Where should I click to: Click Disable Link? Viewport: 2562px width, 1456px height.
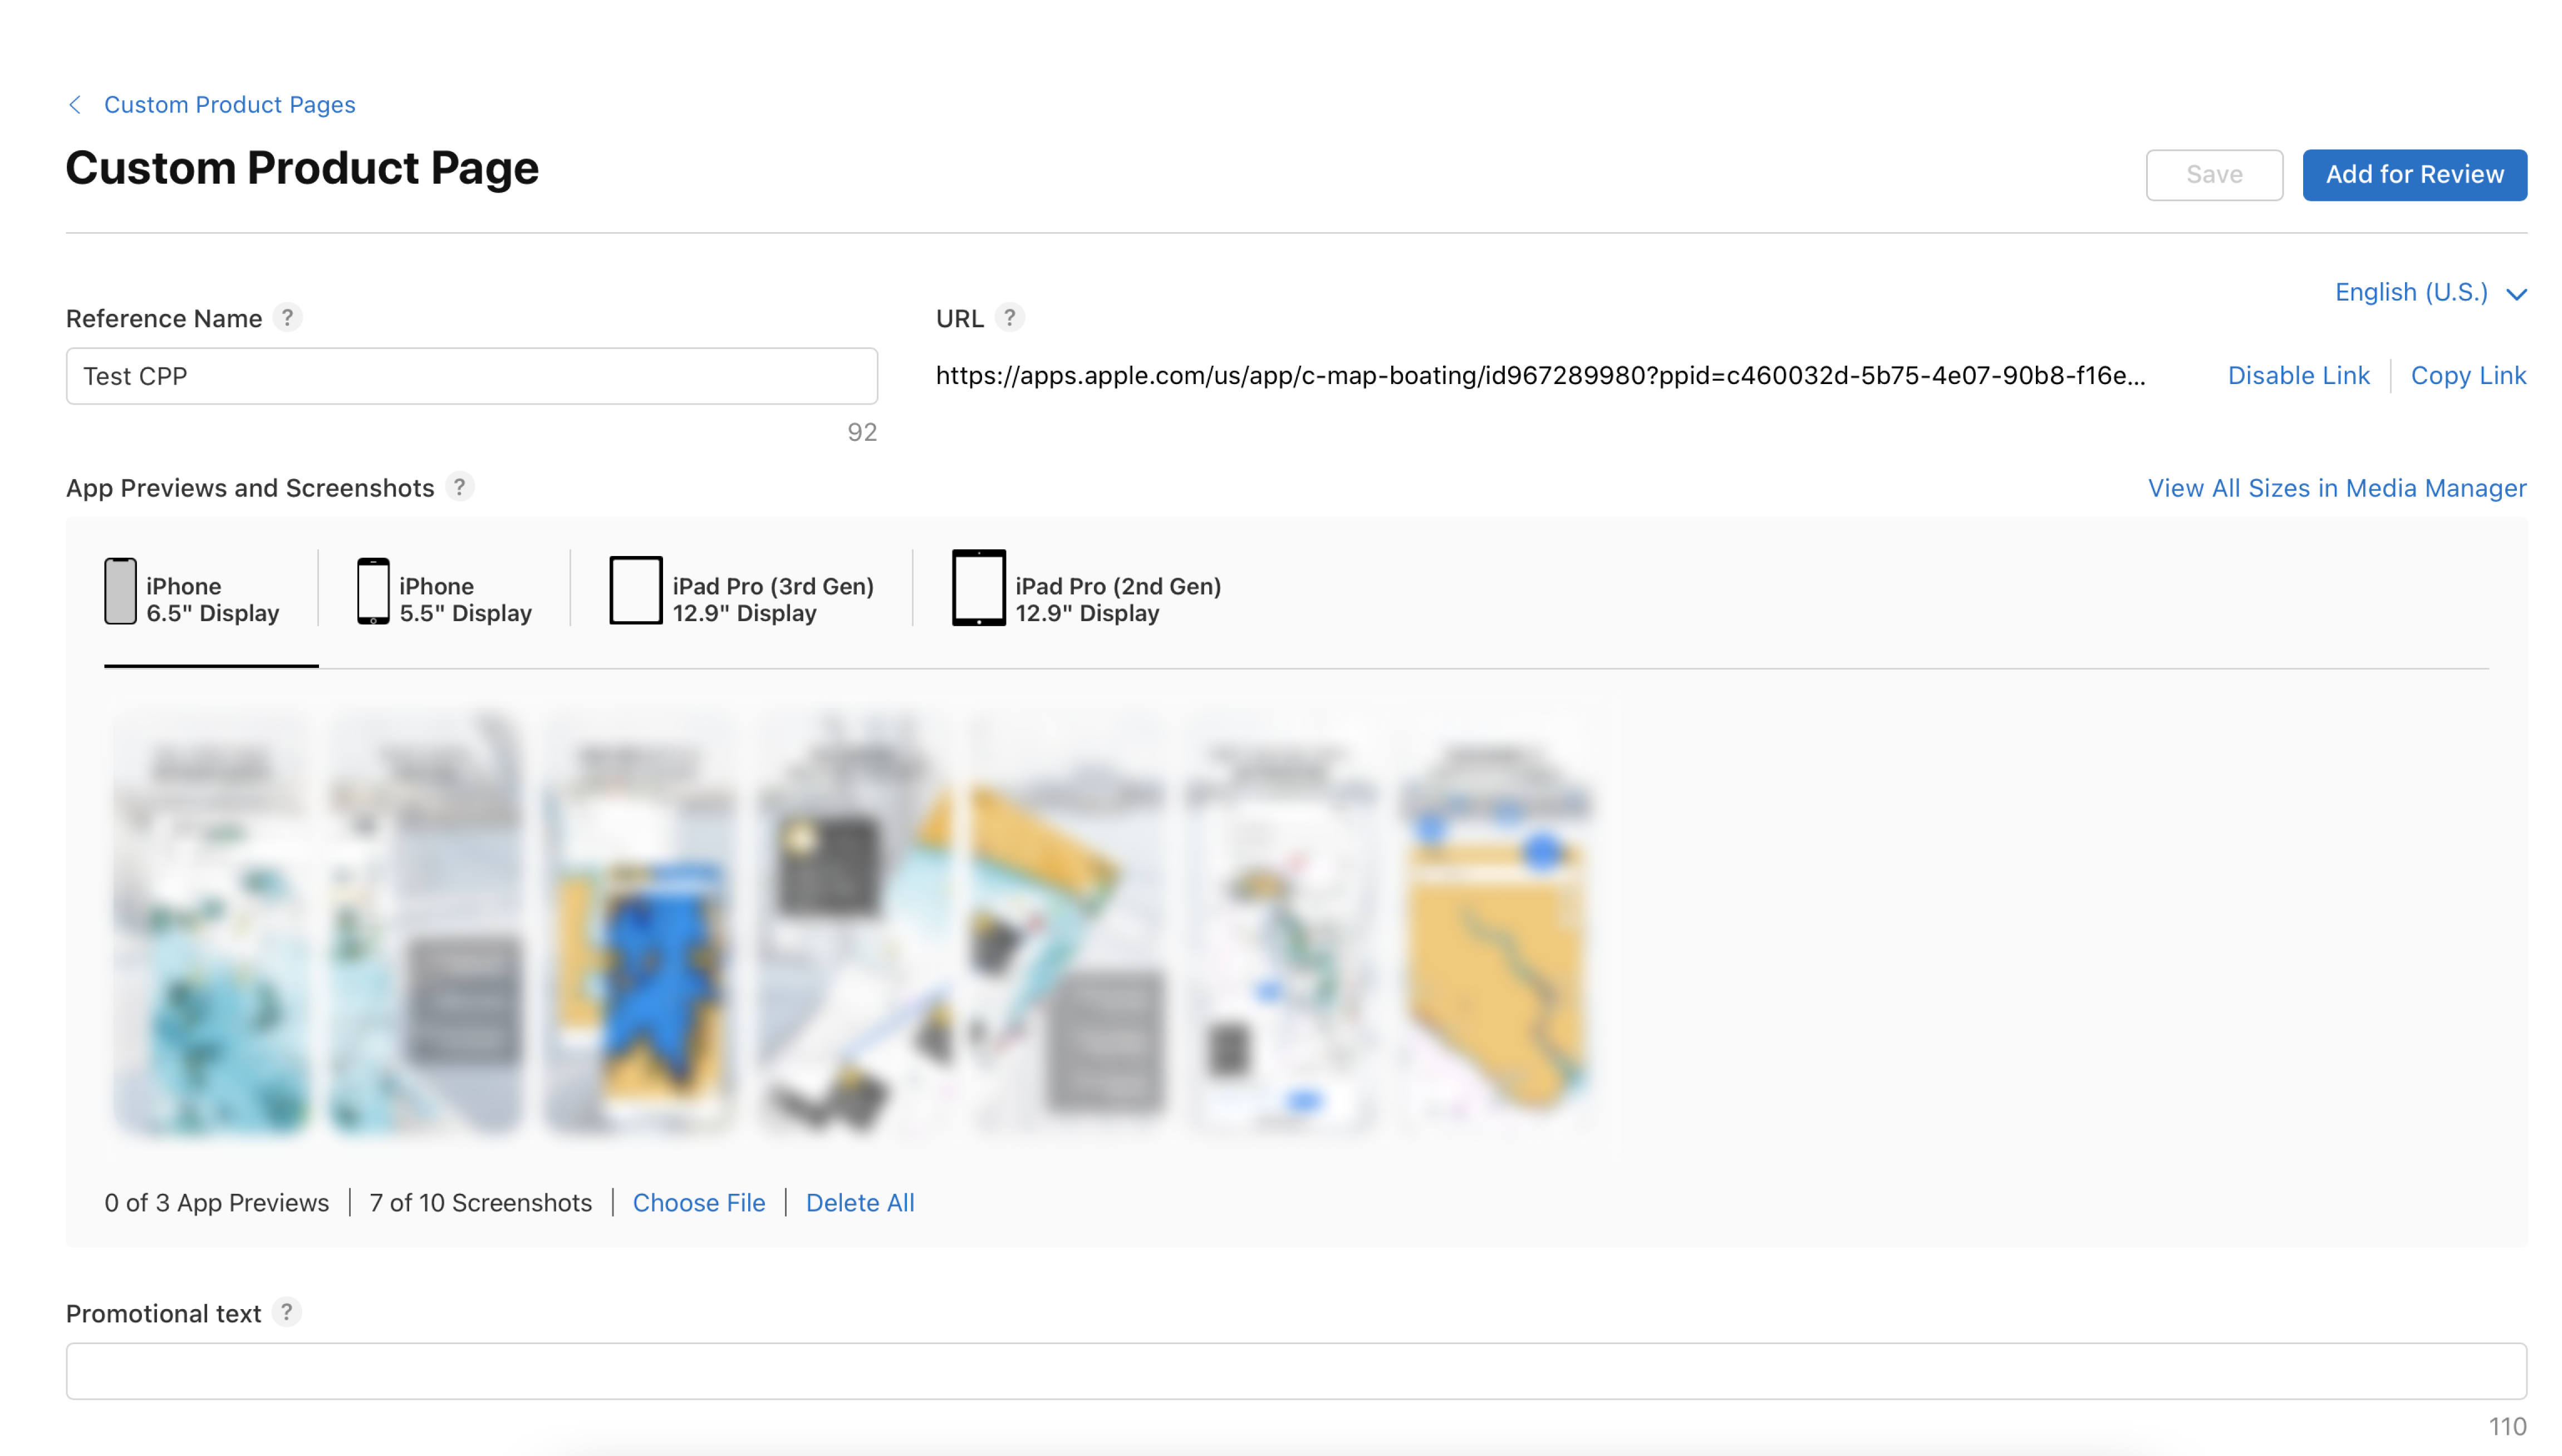pyautogui.click(x=2298, y=376)
